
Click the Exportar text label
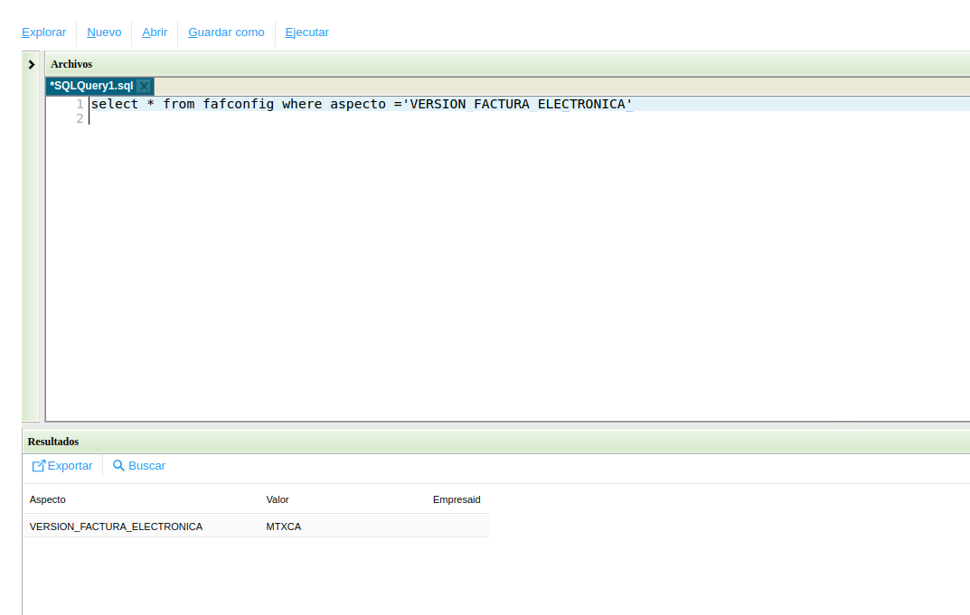coord(70,465)
